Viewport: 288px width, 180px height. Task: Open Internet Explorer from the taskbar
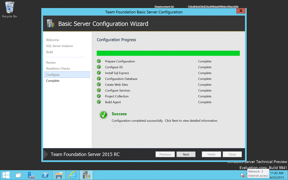point(73,175)
